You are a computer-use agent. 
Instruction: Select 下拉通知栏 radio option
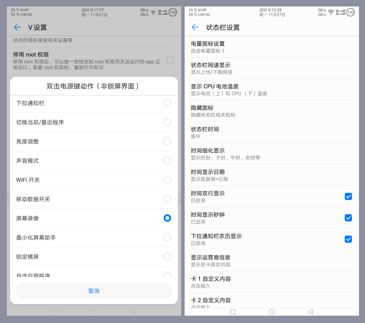pos(167,103)
